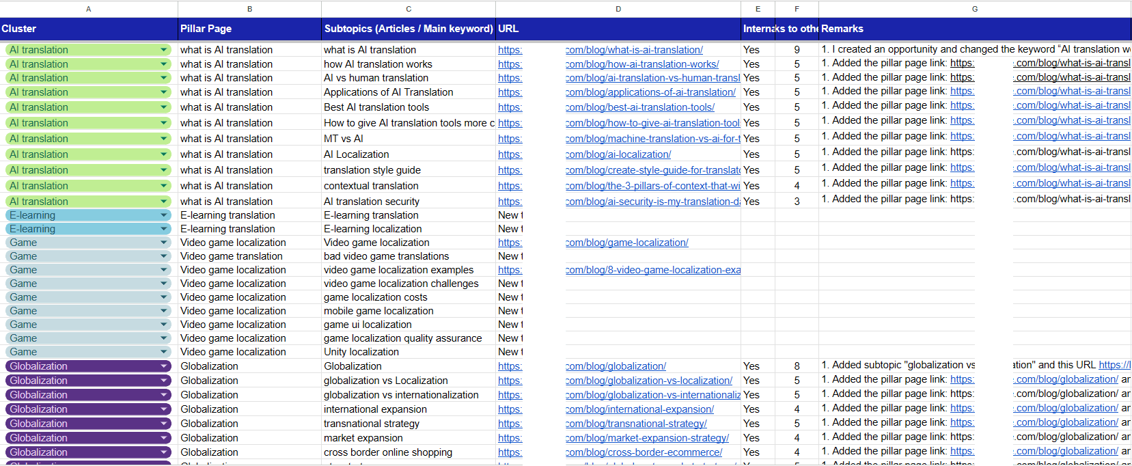This screenshot has height=466, width=1132.
Task: Select column B header
Action: click(x=249, y=9)
